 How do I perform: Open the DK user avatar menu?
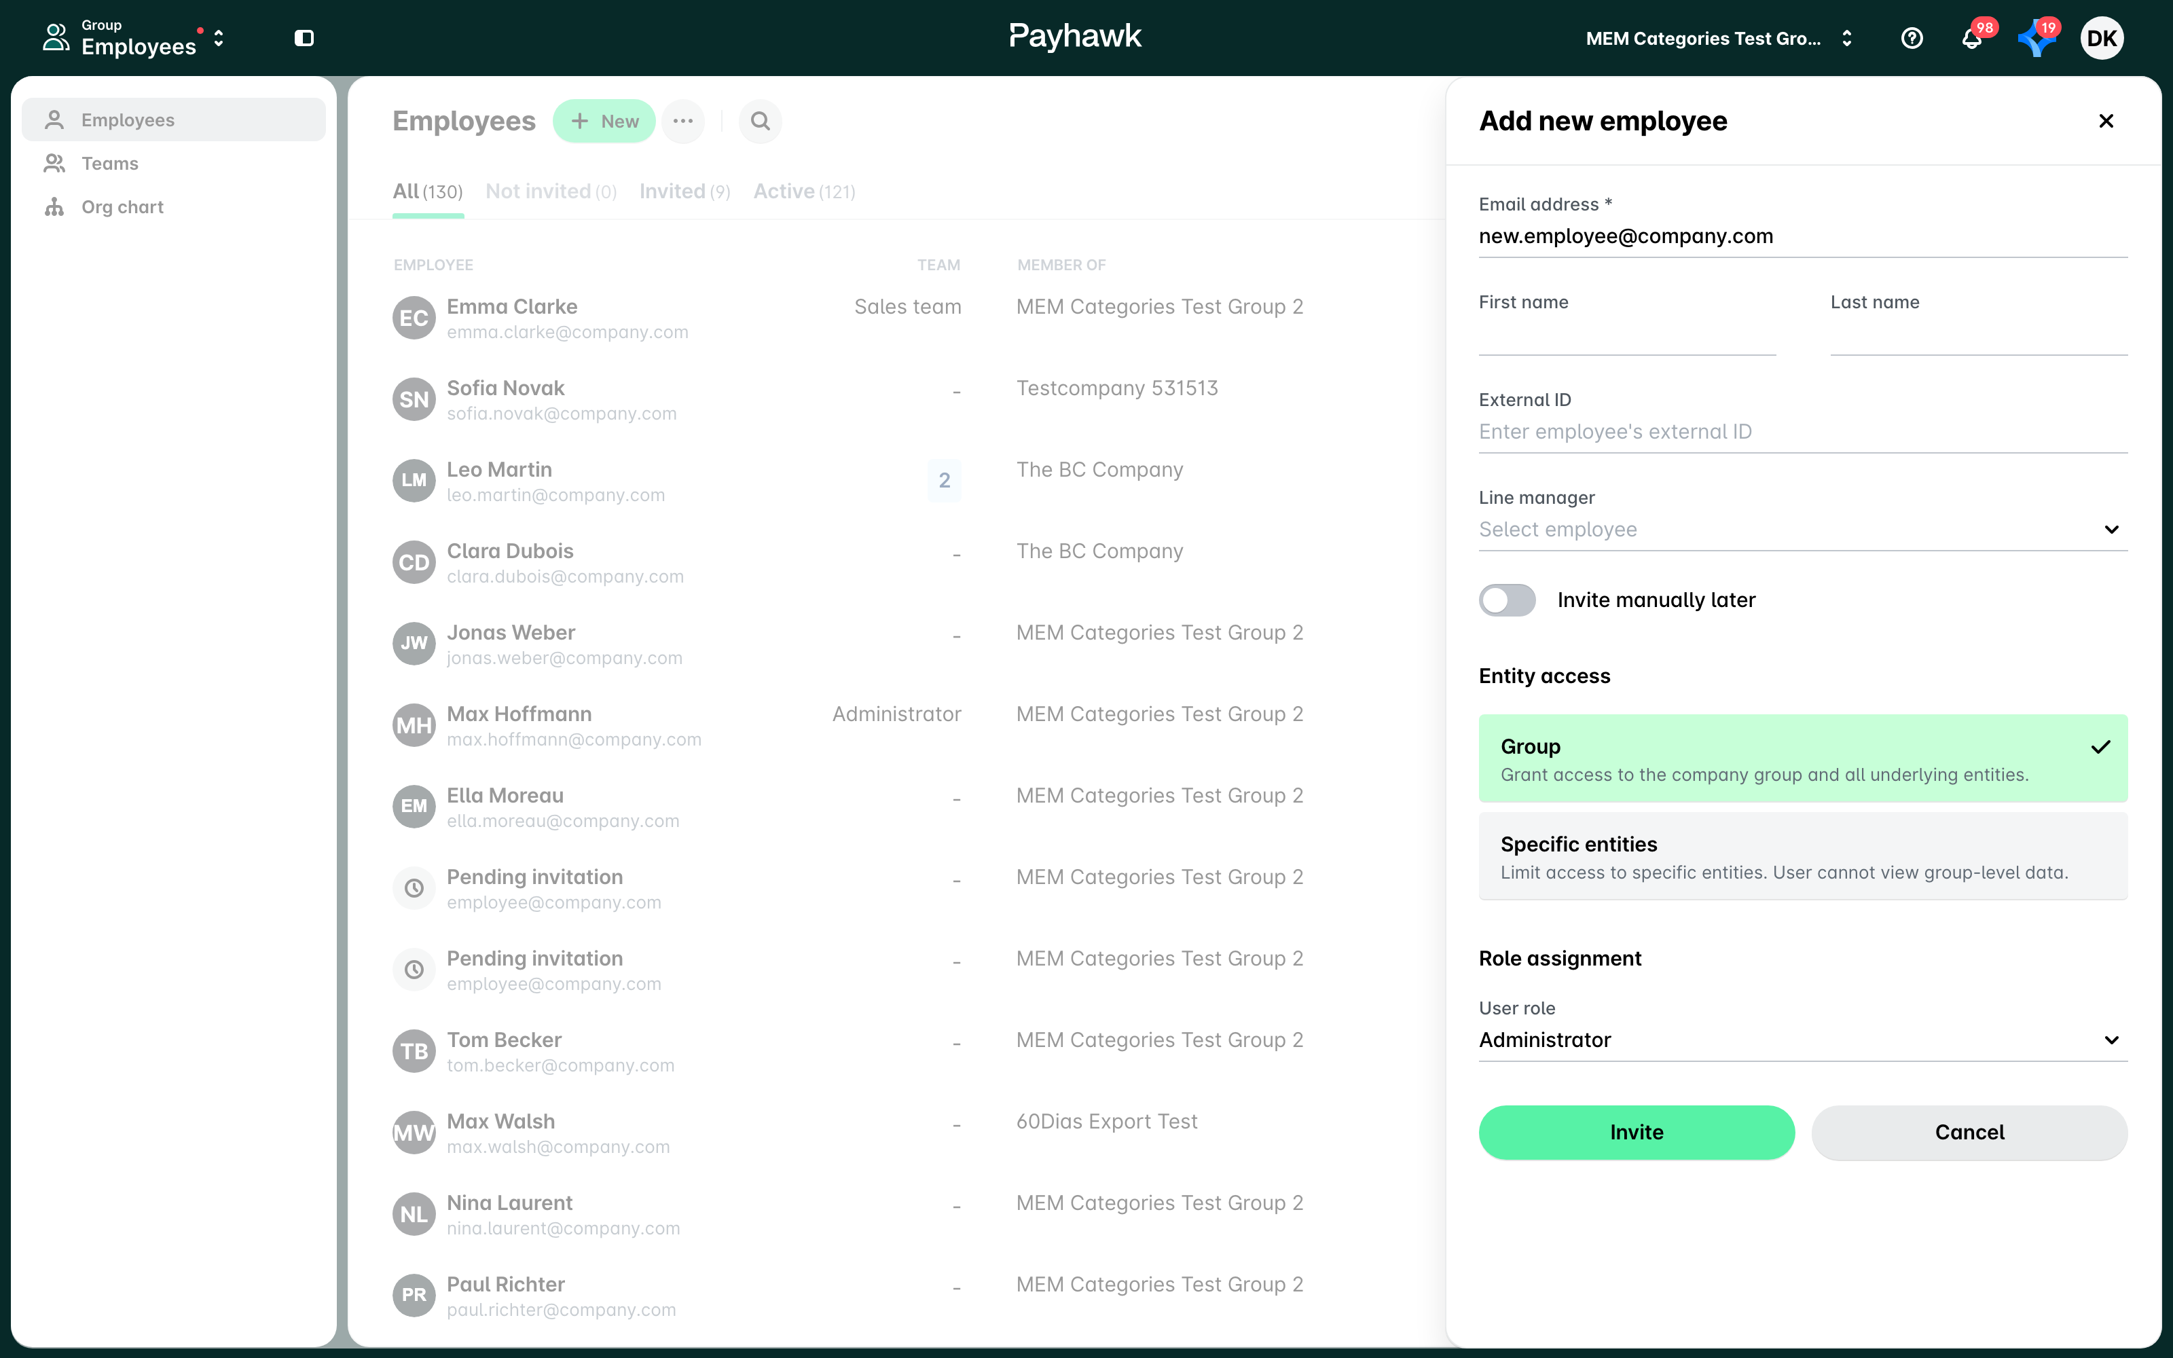coord(2101,38)
